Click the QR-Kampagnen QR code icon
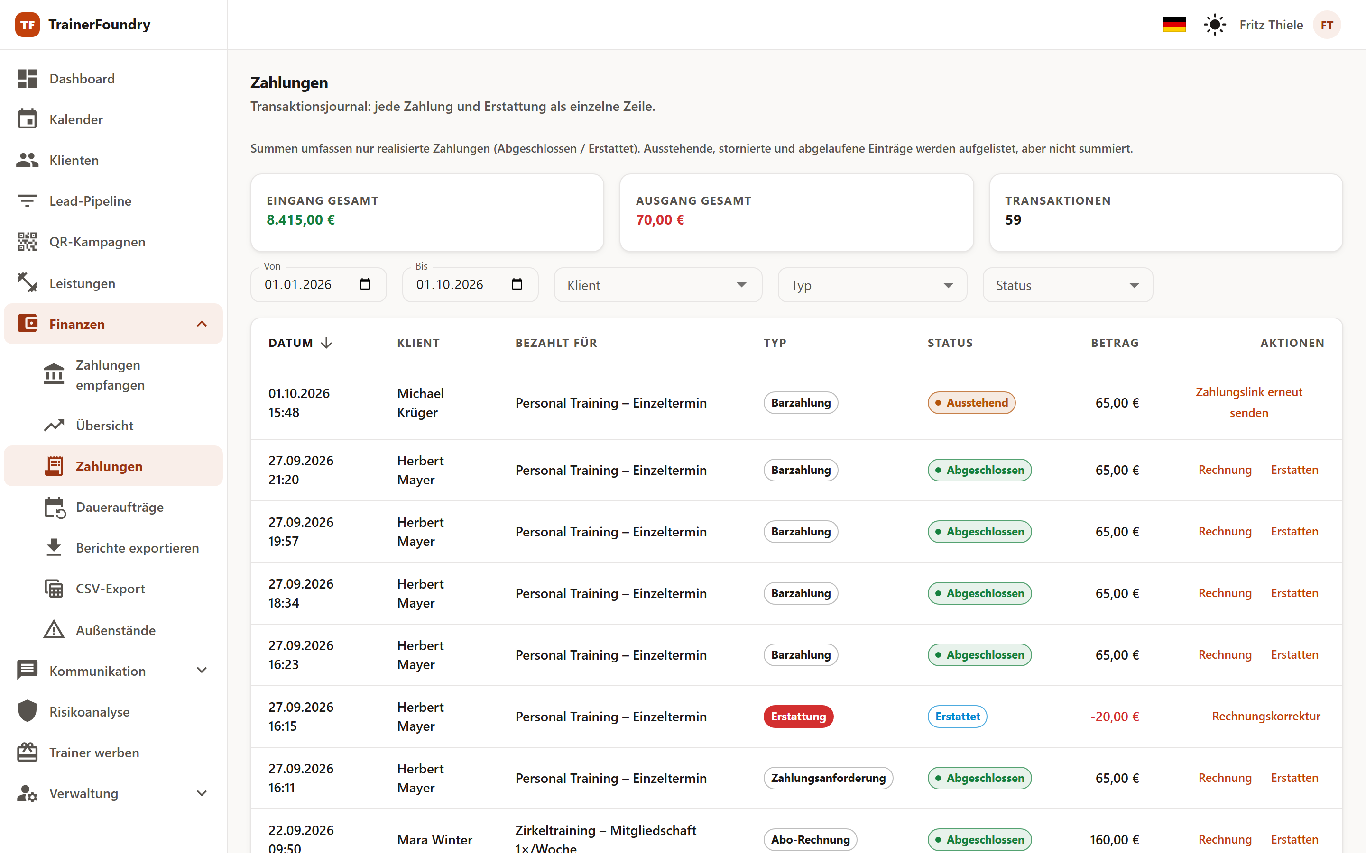 click(27, 242)
